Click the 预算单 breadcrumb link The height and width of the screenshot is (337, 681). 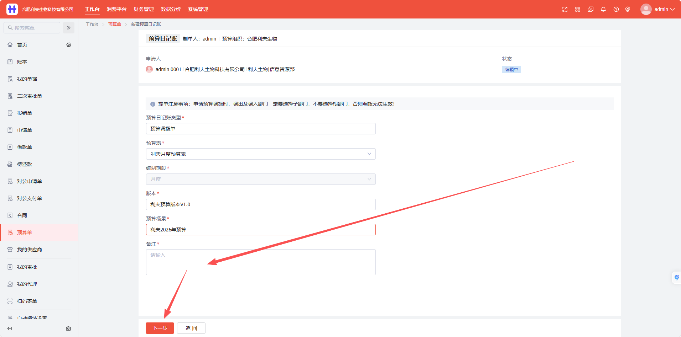coord(114,24)
